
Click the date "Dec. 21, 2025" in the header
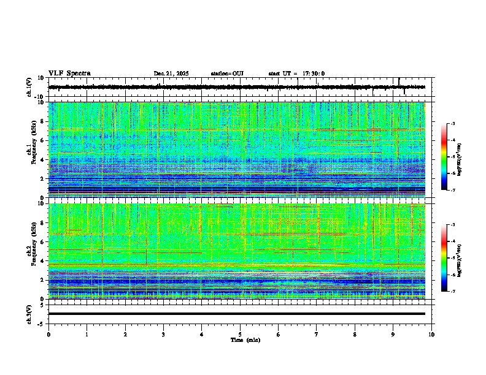[x=171, y=74]
